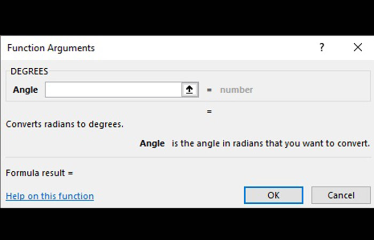Click the equals sign before number hint
The image size is (374, 240).
point(209,90)
